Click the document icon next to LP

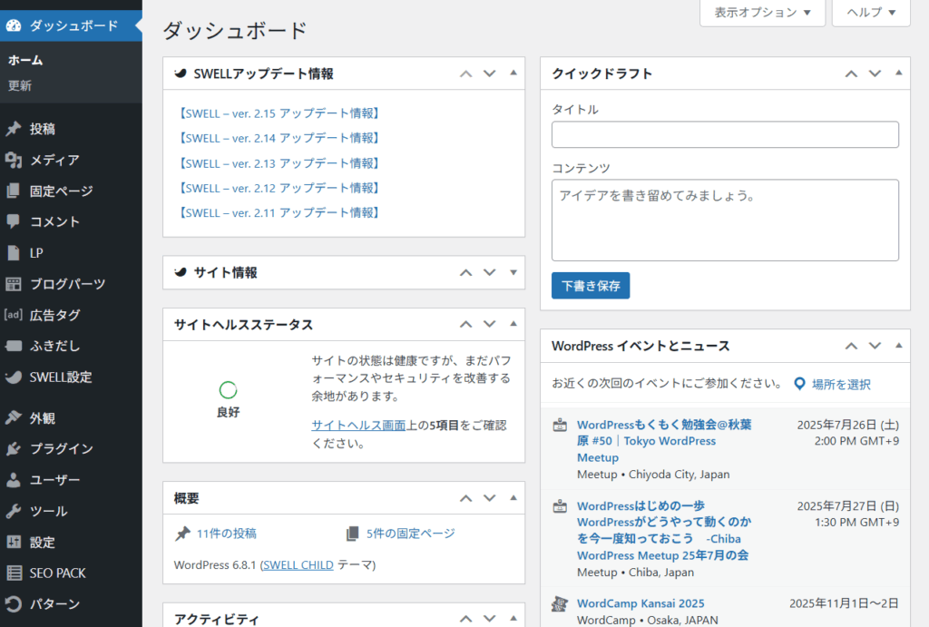click(x=14, y=253)
